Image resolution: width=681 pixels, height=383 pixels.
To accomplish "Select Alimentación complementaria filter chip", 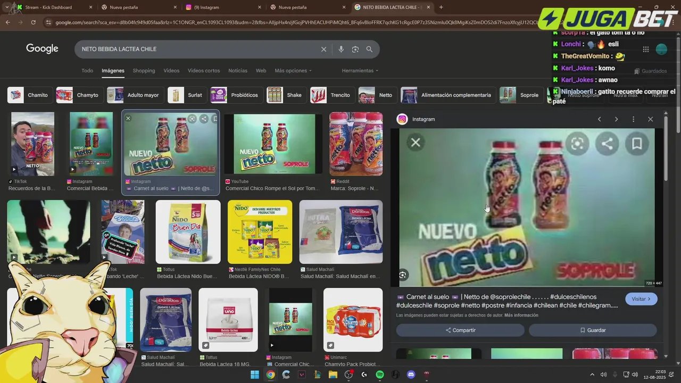I will pyautogui.click(x=448, y=95).
